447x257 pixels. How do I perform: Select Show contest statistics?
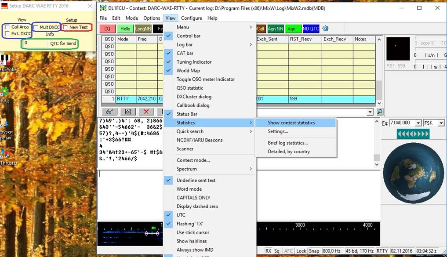click(291, 123)
